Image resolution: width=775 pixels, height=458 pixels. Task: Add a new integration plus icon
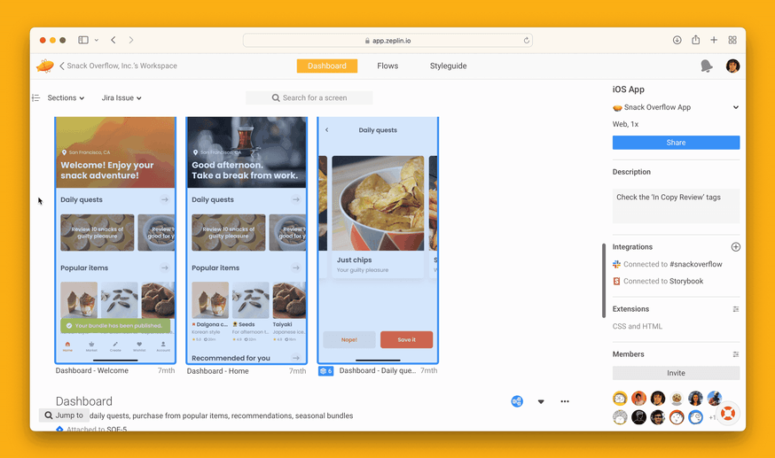click(x=735, y=247)
